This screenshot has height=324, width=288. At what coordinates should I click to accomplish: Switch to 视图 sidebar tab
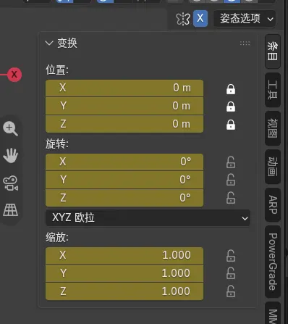coord(273,128)
